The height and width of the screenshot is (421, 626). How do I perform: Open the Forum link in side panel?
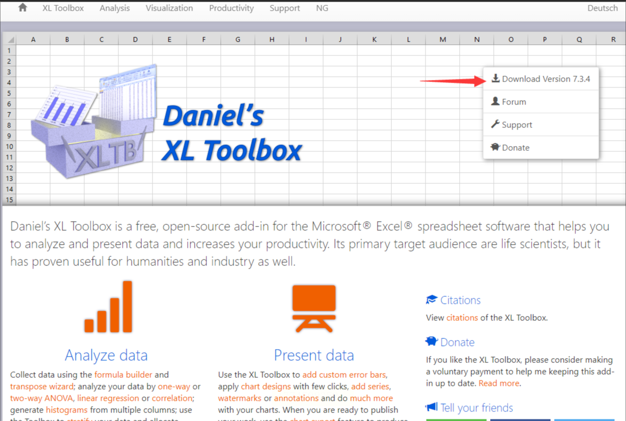[541, 102]
